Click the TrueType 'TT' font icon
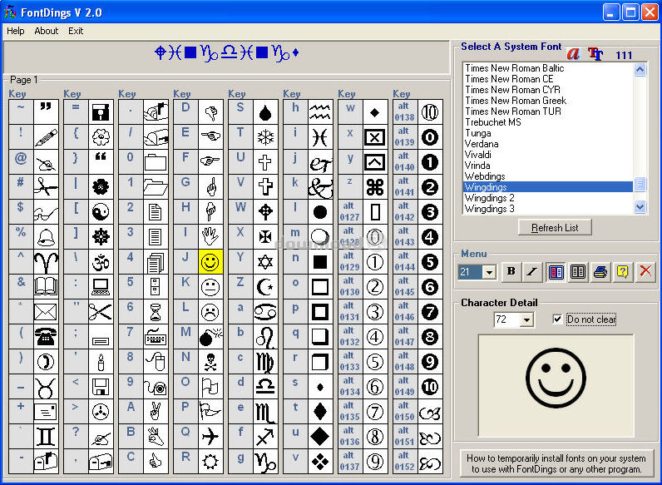Viewport: 662px width, 485px height. pos(595,54)
